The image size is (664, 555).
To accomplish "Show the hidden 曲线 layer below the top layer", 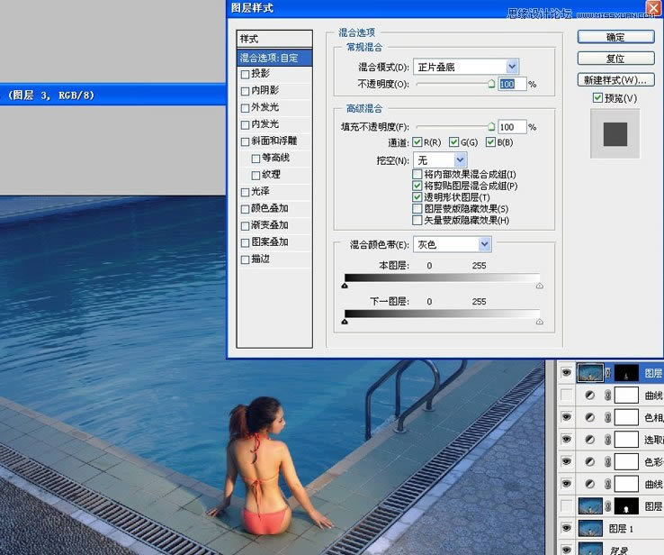I will coord(566,395).
